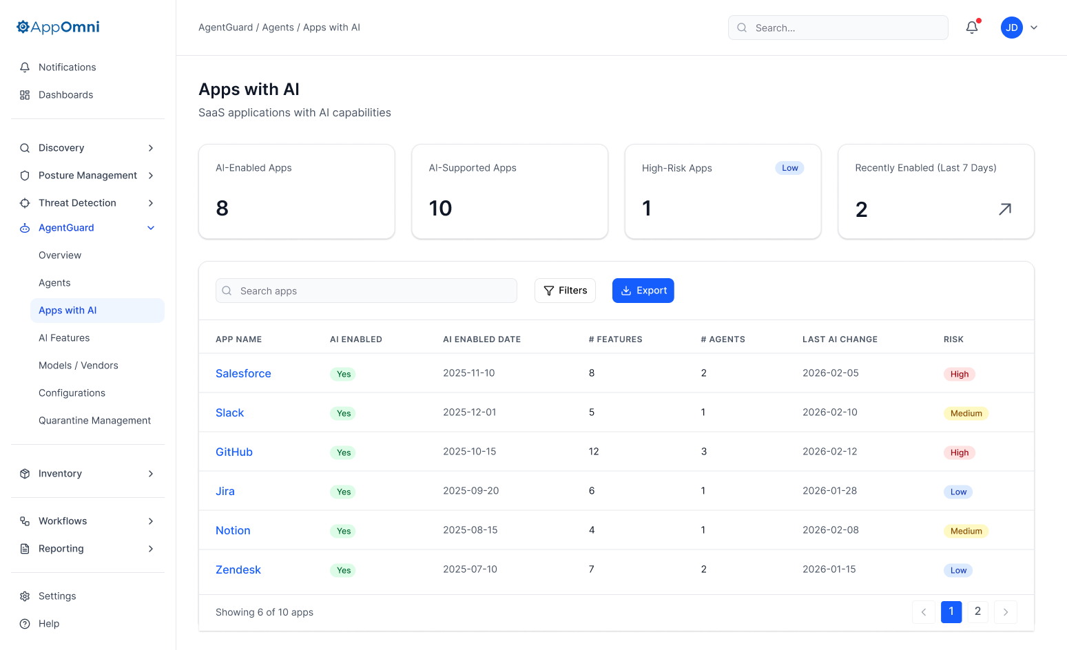
Task: Open the Salesforce app link
Action: (x=243, y=373)
